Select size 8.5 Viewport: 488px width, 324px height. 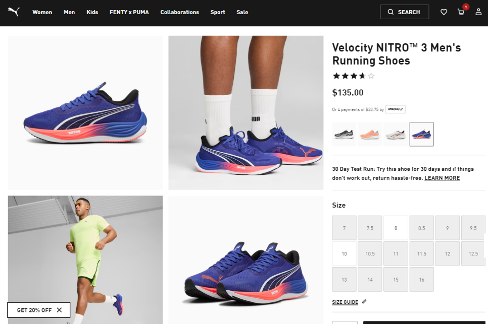point(421,228)
